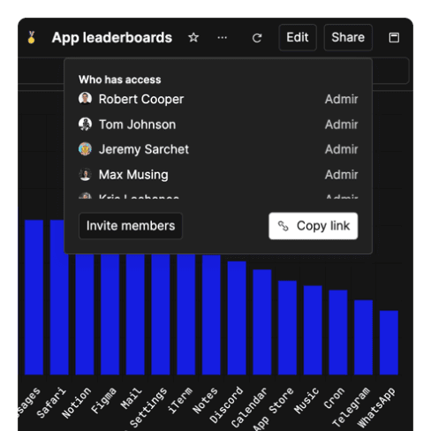The height and width of the screenshot is (431, 431).
Task: Open Robert Cooper's Admin role dropdown
Action: [342, 99]
